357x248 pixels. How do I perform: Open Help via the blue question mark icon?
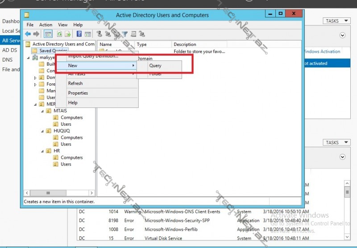tap(79, 34)
